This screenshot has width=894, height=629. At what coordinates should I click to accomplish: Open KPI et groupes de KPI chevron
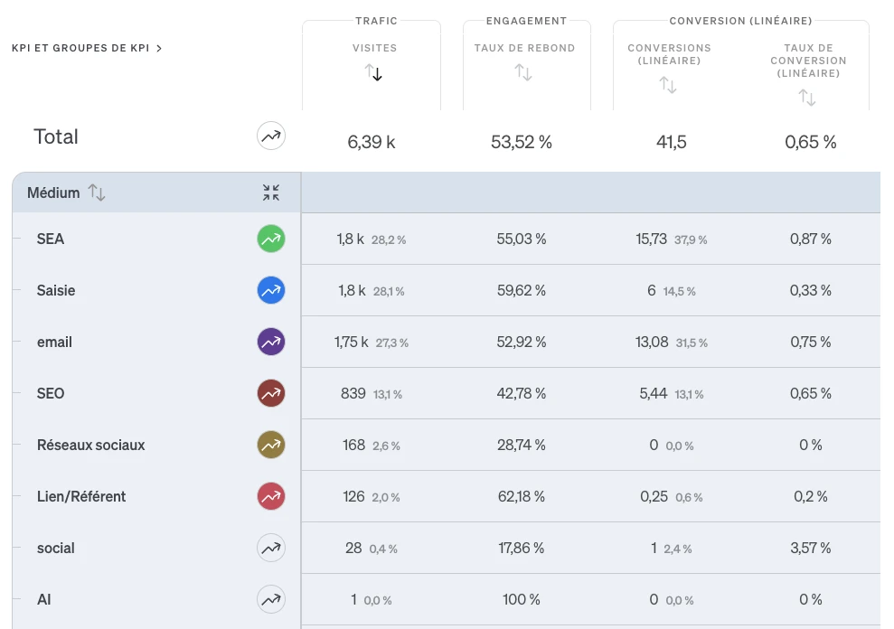coord(159,49)
